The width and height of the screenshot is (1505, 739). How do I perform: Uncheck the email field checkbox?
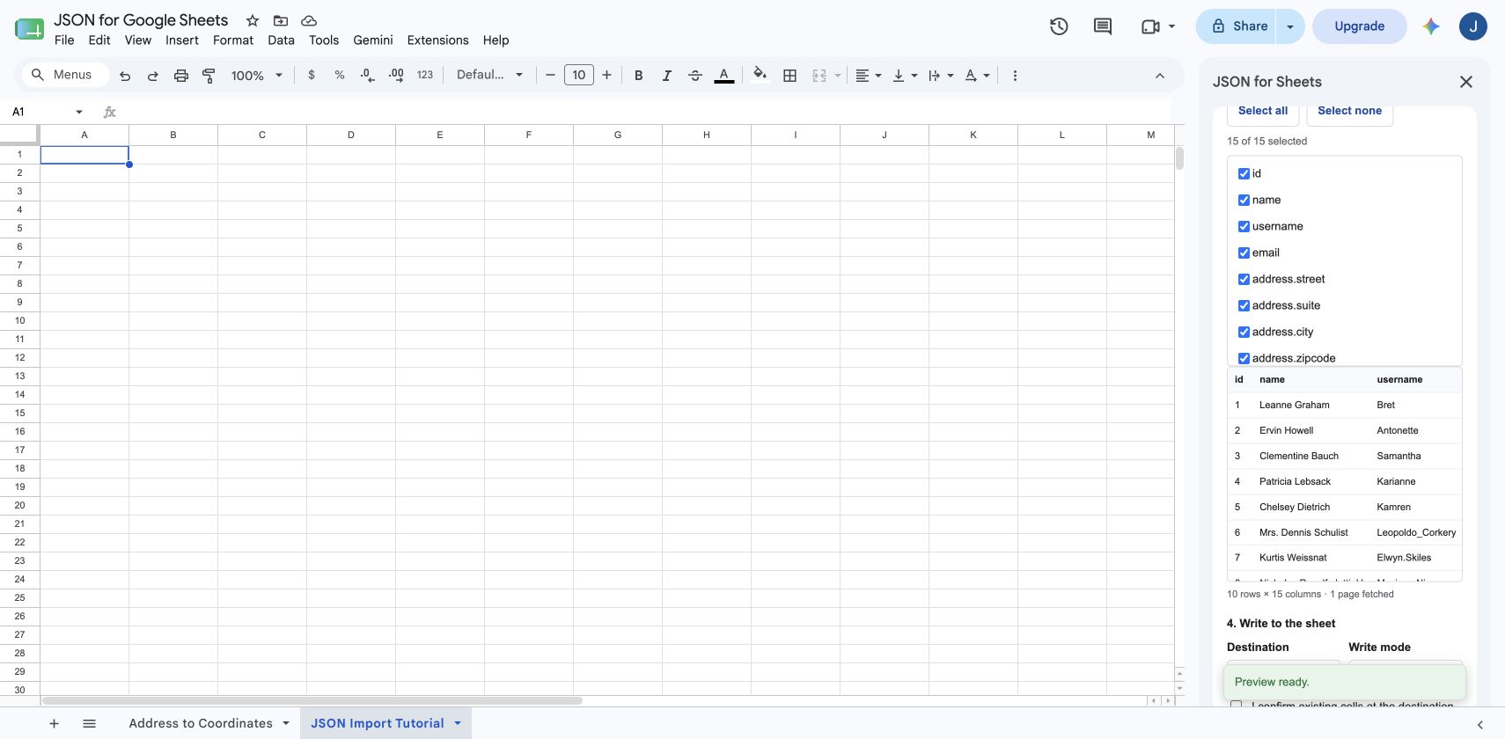[x=1244, y=253]
